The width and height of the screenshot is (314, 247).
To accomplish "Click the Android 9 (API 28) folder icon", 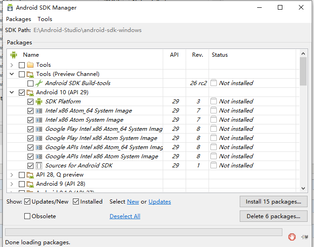I will pyautogui.click(x=30, y=184).
